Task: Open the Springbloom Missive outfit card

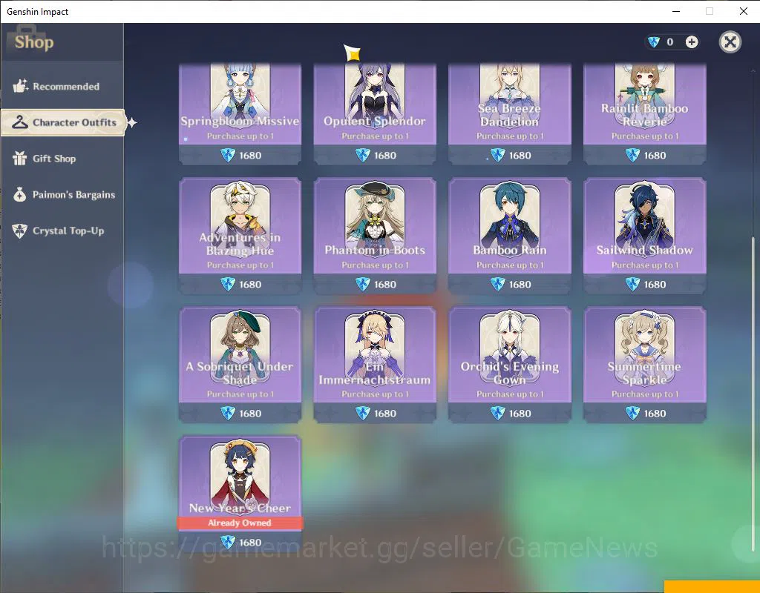Action: pyautogui.click(x=240, y=113)
